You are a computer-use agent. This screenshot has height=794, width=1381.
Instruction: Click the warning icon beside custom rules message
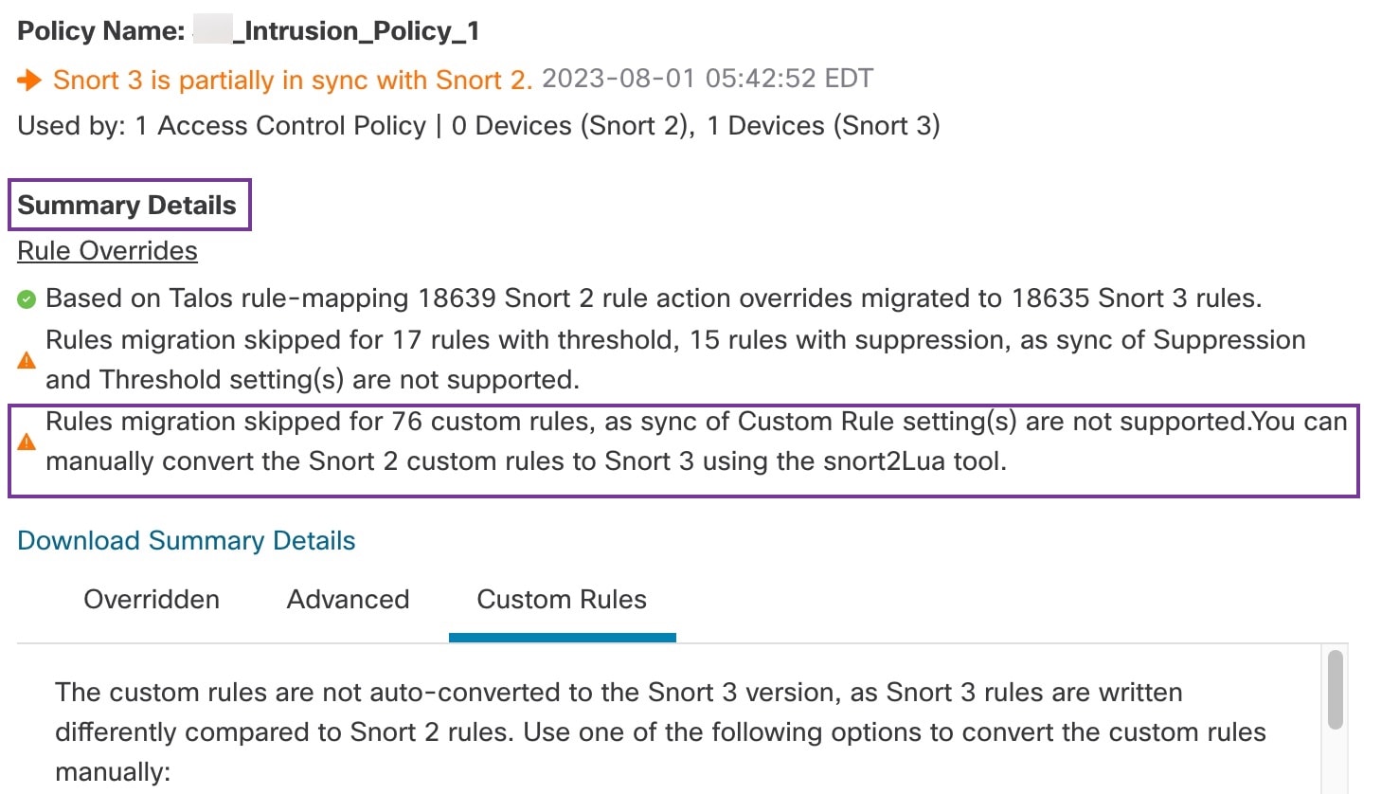click(27, 440)
